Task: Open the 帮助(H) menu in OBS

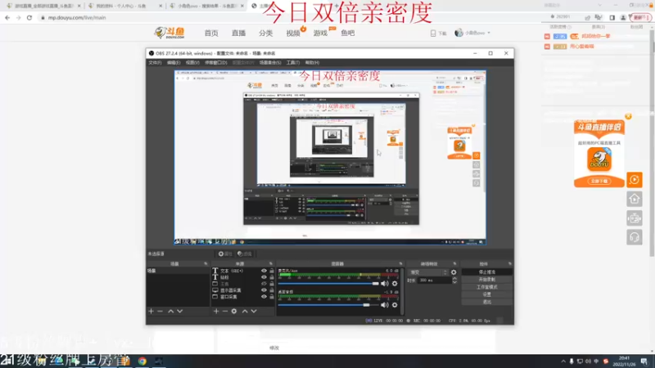Action: coord(312,63)
